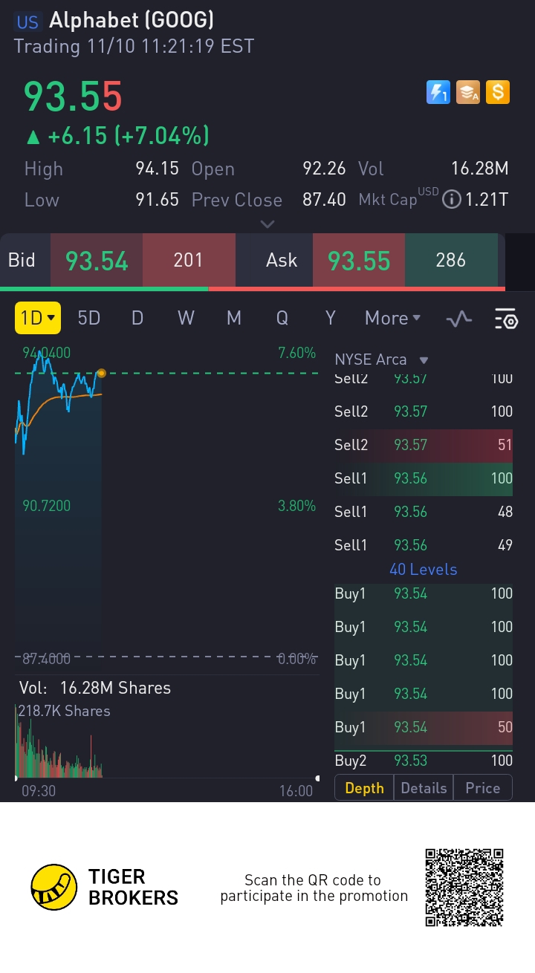Tap the Sell1 row with size 49
Screen dimensions: 535x973
pyautogui.click(x=424, y=545)
